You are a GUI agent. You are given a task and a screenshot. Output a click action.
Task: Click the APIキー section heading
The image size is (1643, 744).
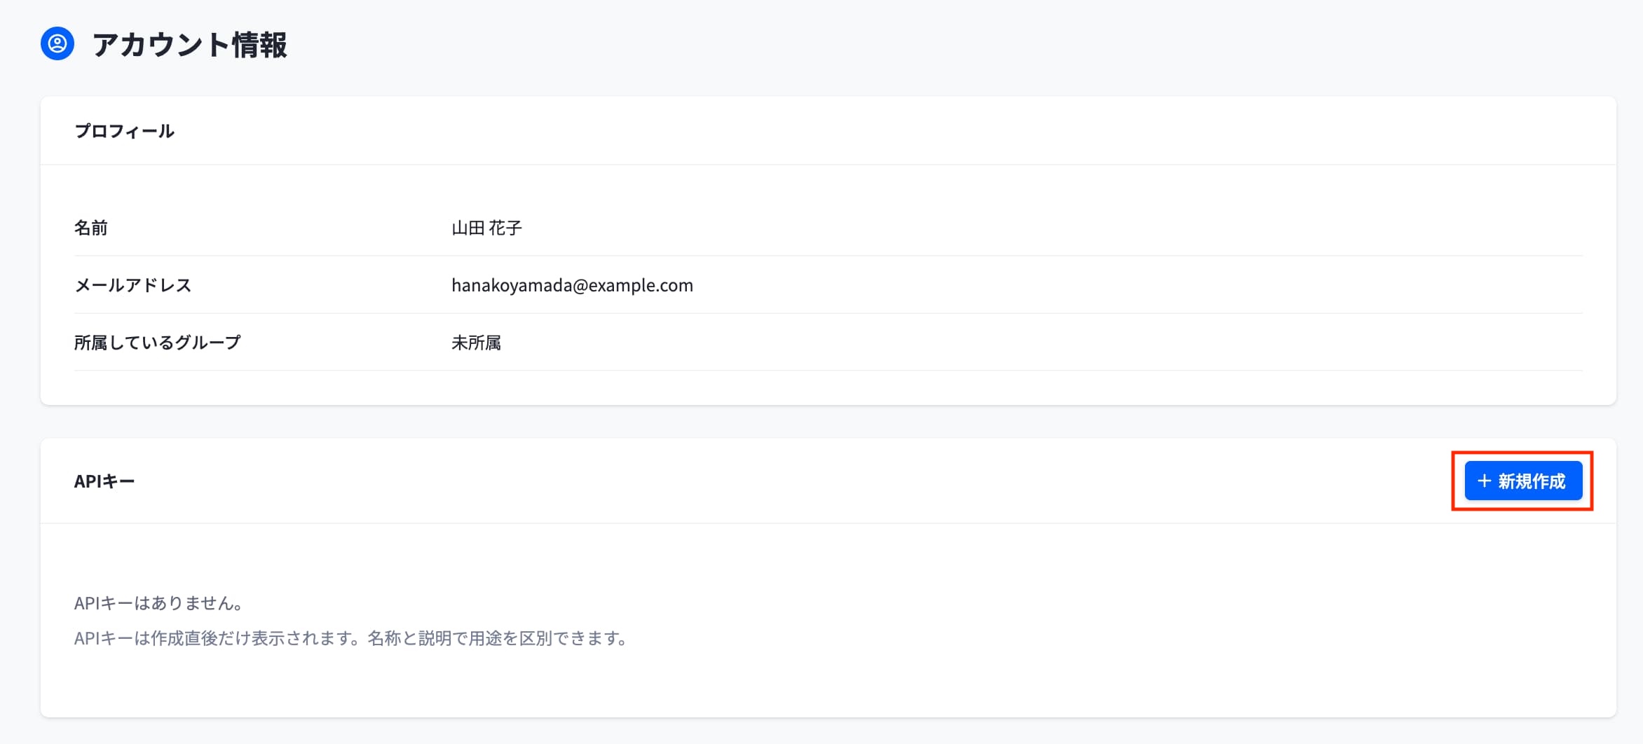(104, 481)
